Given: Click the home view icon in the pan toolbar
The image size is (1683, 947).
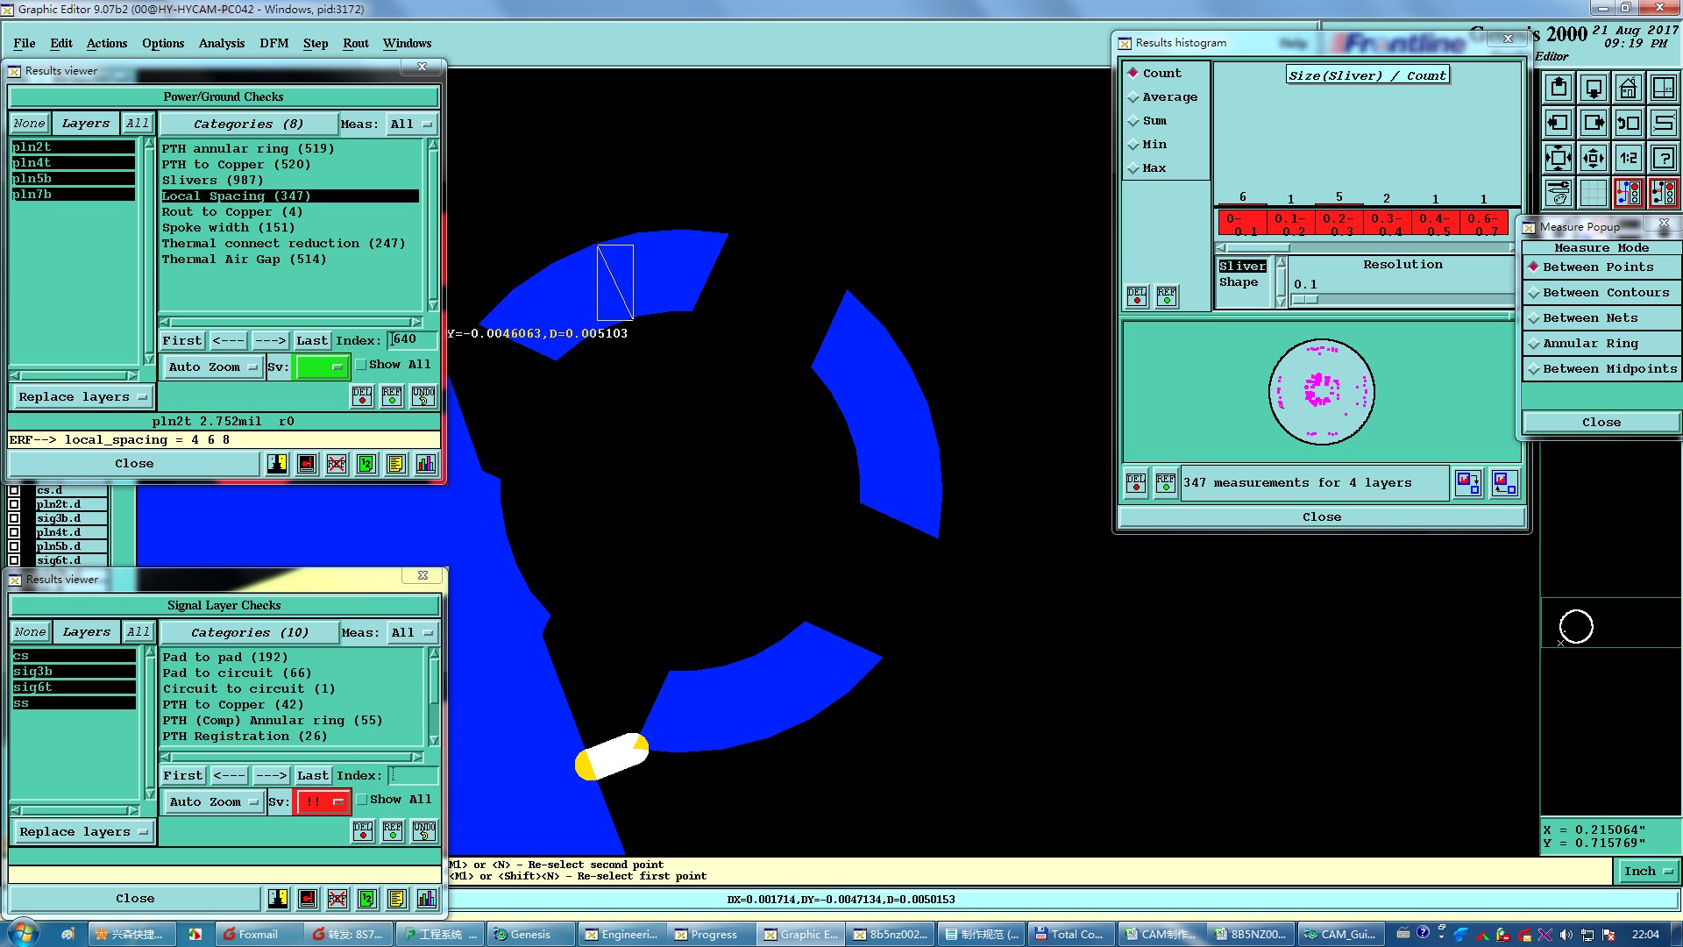Looking at the screenshot, I should tap(1628, 88).
